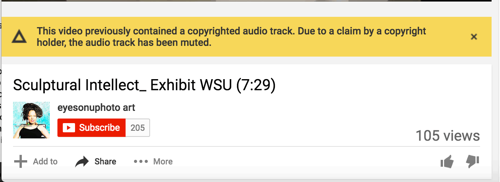500x182 pixels.
Task: Click the 205 subscriber count box
Action: point(138,128)
